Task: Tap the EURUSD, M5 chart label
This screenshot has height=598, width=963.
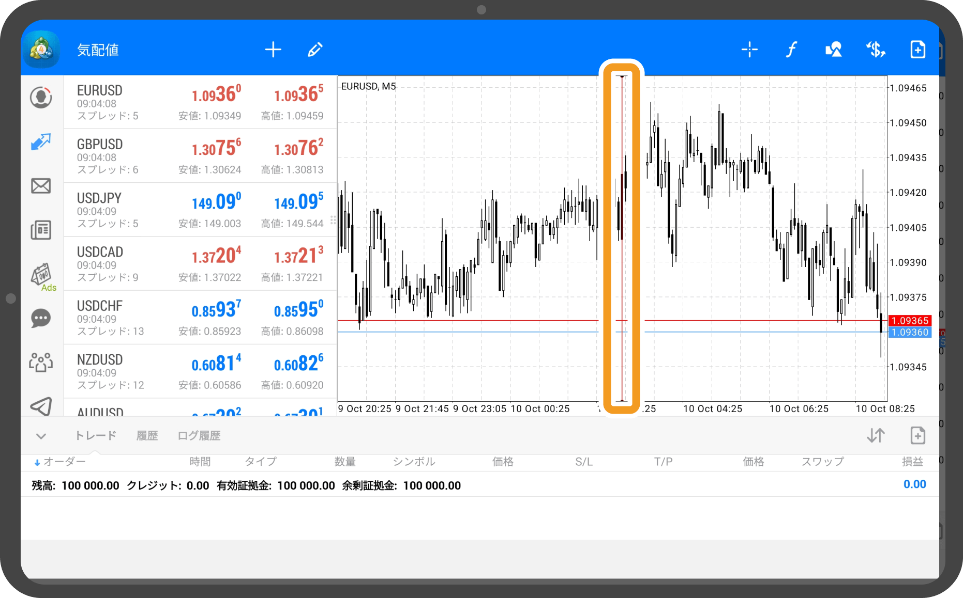Action: [368, 86]
